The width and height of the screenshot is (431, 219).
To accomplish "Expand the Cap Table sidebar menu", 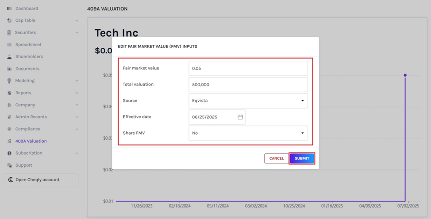I will 77,20.
